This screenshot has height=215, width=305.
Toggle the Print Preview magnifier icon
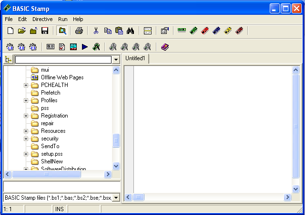coord(62,31)
